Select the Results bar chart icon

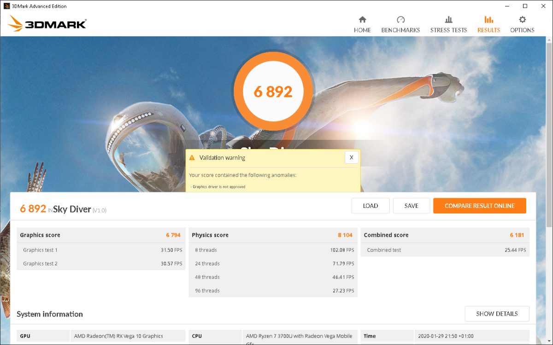pos(488,20)
